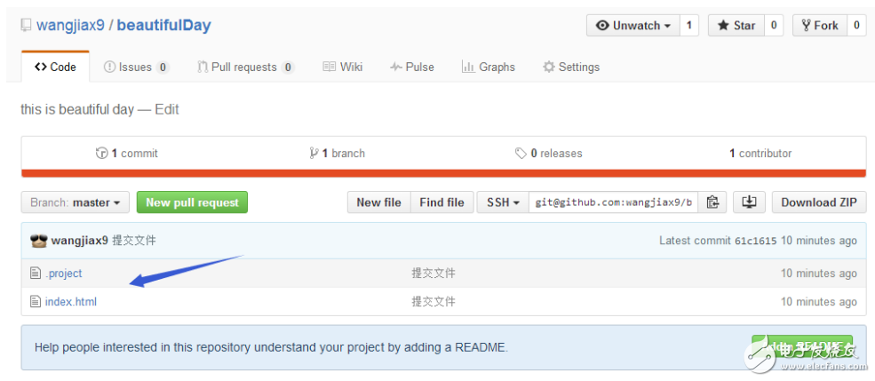
Task: Fork the beautifulDay repository
Action: pyautogui.click(x=818, y=26)
